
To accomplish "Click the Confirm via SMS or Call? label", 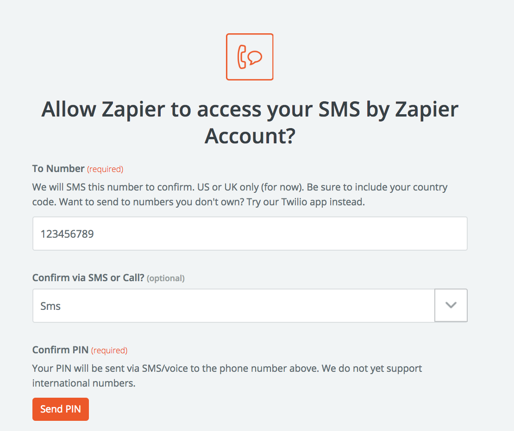I will pos(88,278).
